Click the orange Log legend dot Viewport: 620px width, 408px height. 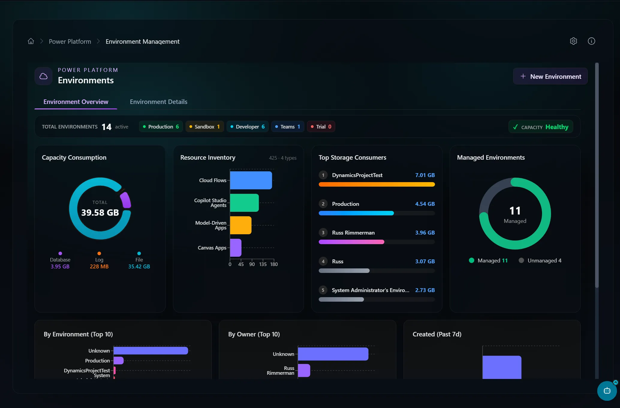pos(99,253)
